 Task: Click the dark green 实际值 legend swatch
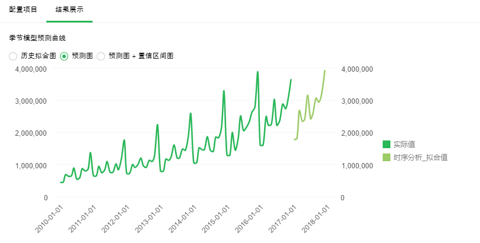[x=387, y=144]
